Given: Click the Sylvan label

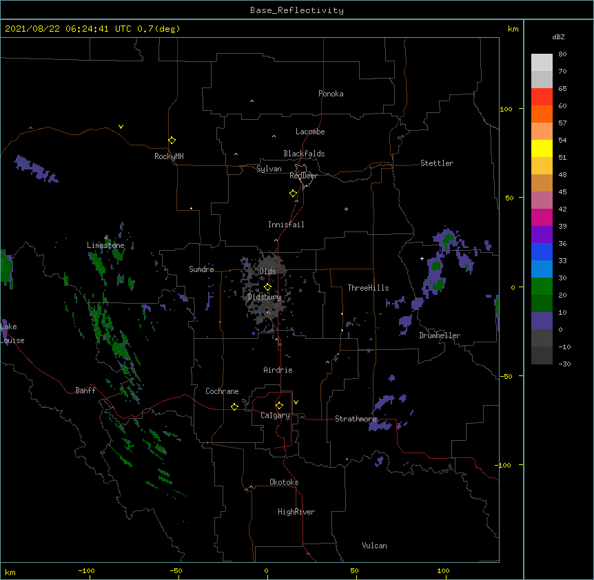Looking at the screenshot, I should click(x=269, y=169).
